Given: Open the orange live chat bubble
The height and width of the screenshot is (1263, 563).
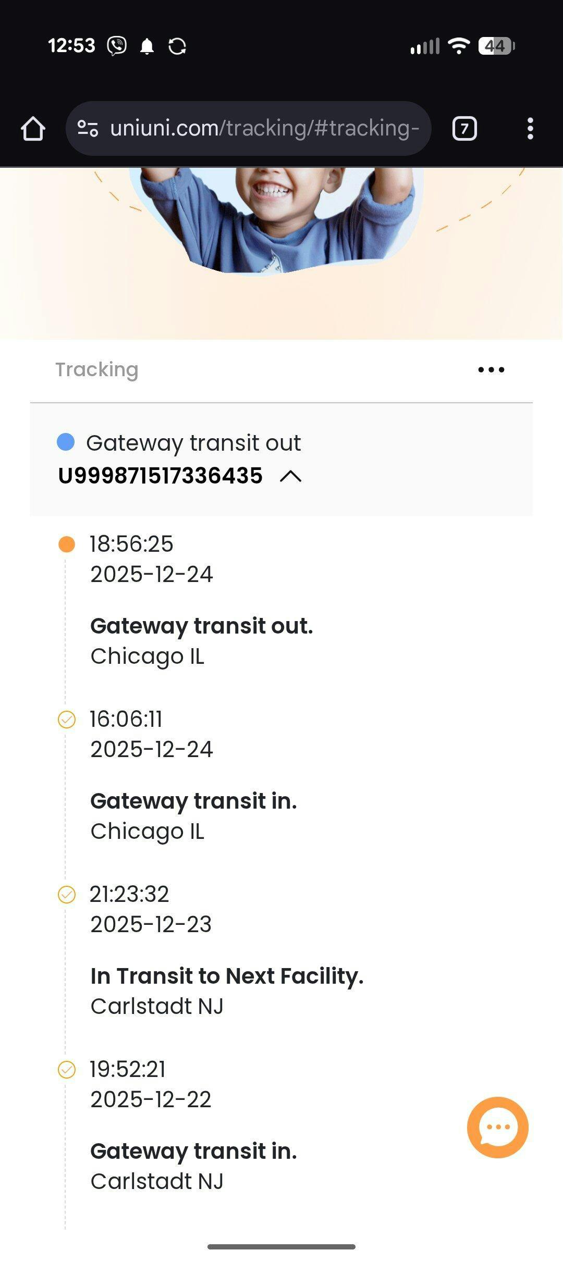Looking at the screenshot, I should click(x=497, y=1127).
